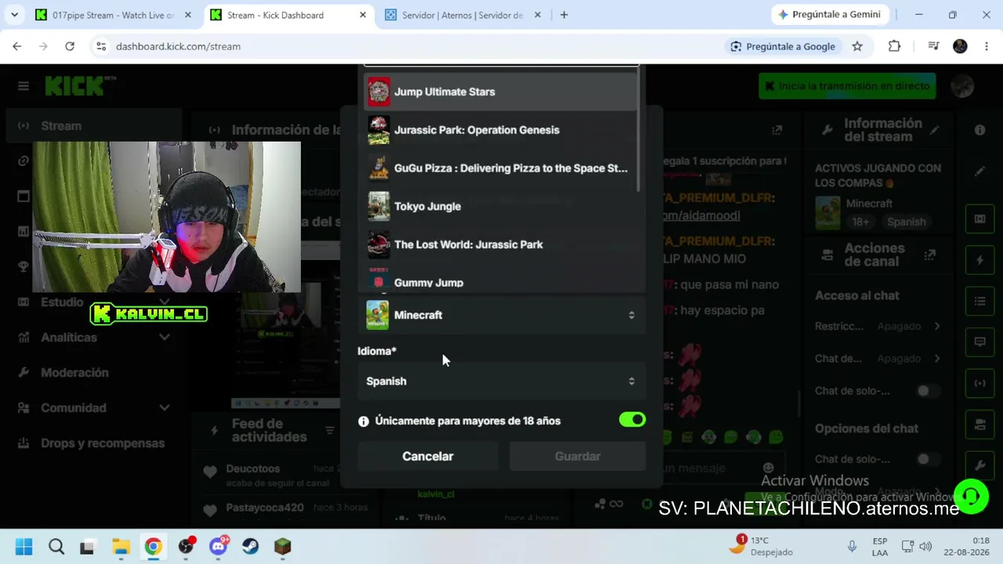Click the Google Lens icon in address bar

pos(736,46)
